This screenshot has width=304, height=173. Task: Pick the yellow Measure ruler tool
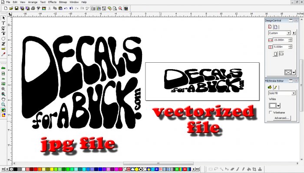[3, 49]
